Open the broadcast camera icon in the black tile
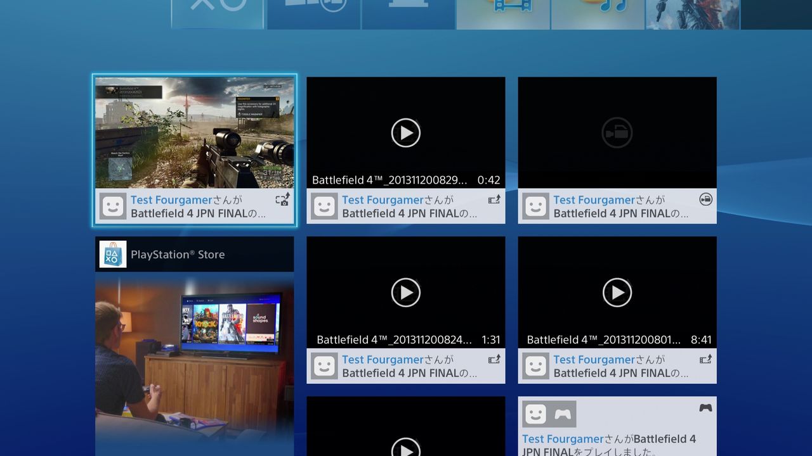The image size is (812, 456). pos(617,132)
